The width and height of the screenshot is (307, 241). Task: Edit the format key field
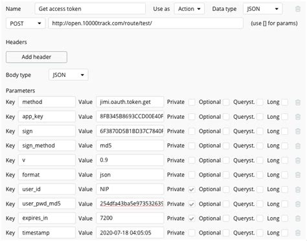pos(47,174)
